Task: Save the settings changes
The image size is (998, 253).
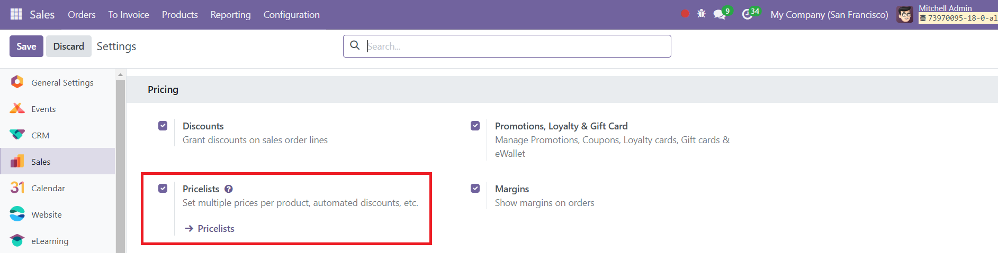Action: click(26, 46)
